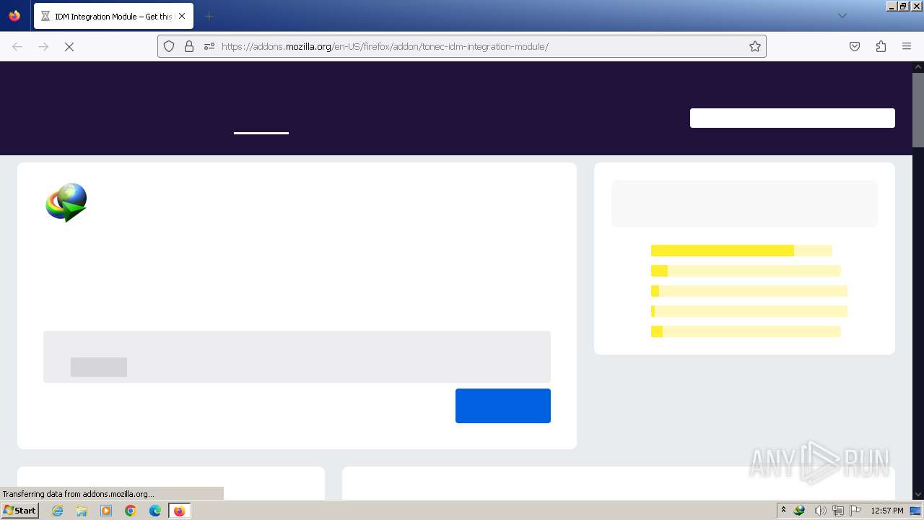Viewport: 924px width, 520px height.
Task: Click the add-ons search box
Action: click(793, 118)
